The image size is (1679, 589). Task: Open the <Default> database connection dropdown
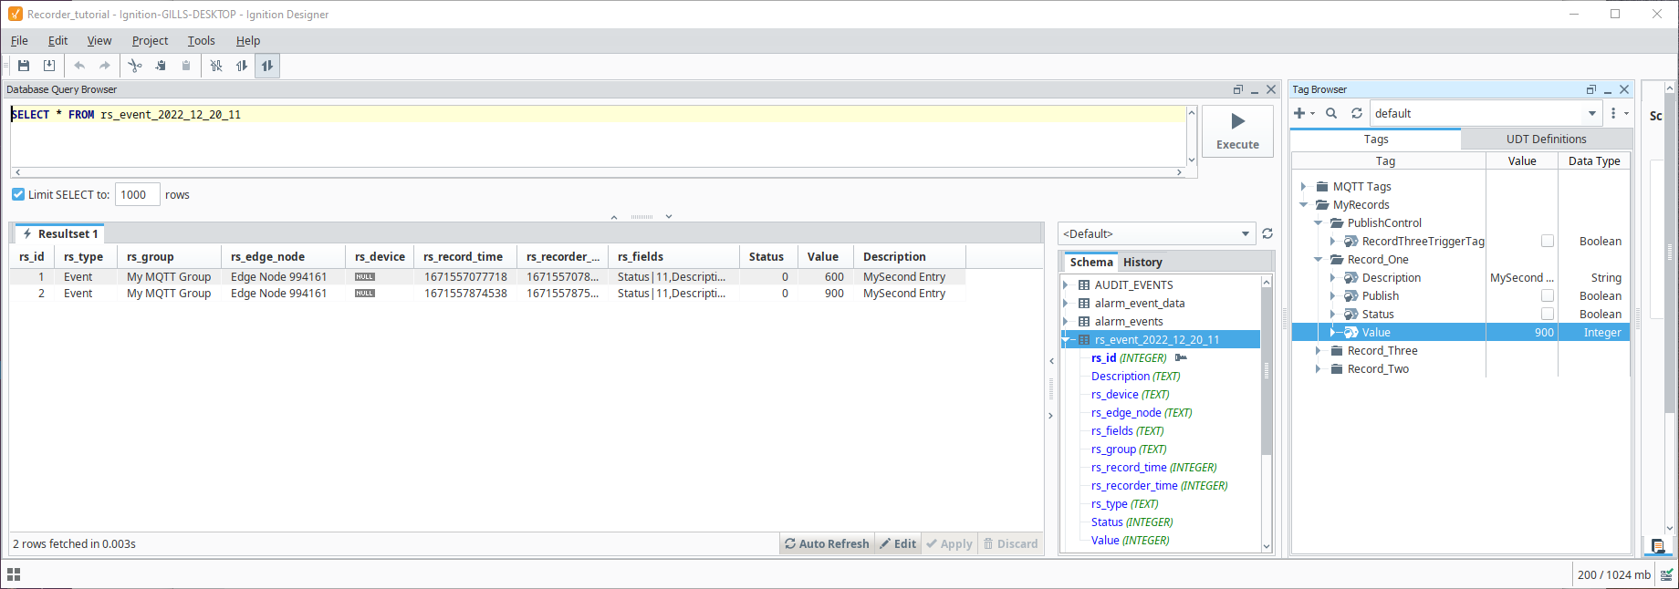[x=1157, y=234]
